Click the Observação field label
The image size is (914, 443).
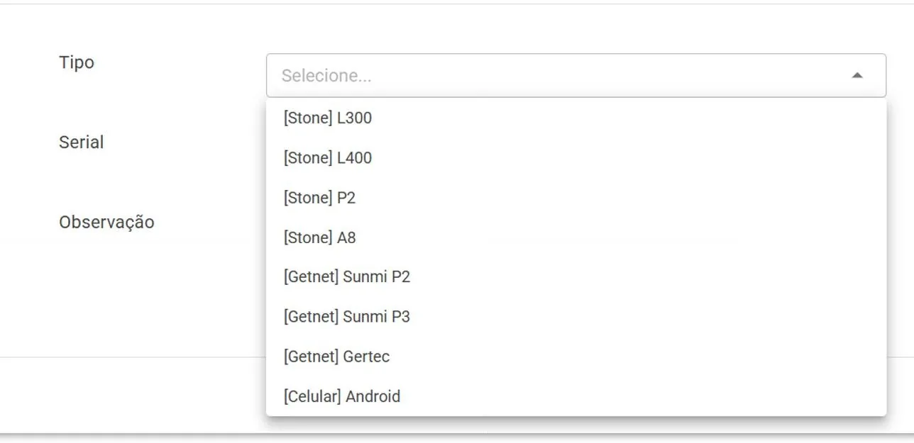click(106, 221)
